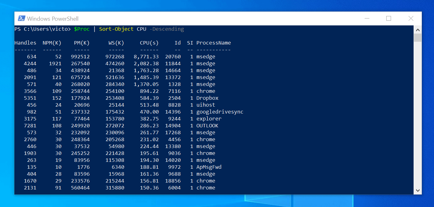
Task: Select the CPU value 584.39
Action: pyautogui.click(x=149, y=98)
